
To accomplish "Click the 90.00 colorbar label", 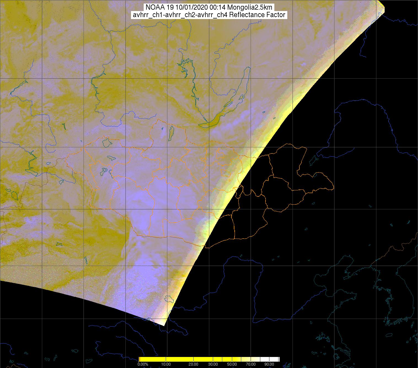I will [269, 364].
